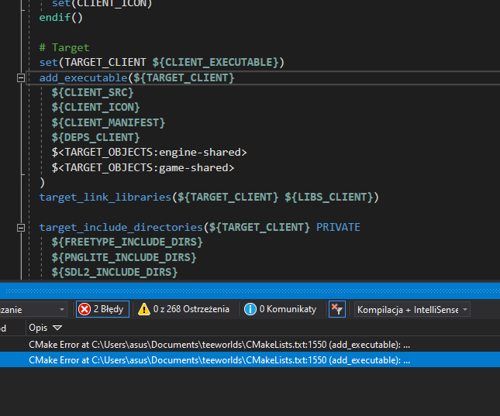Click on ${CLIENT_MANIFEST} in the code
This screenshot has height=416, width=500.
tap(109, 122)
